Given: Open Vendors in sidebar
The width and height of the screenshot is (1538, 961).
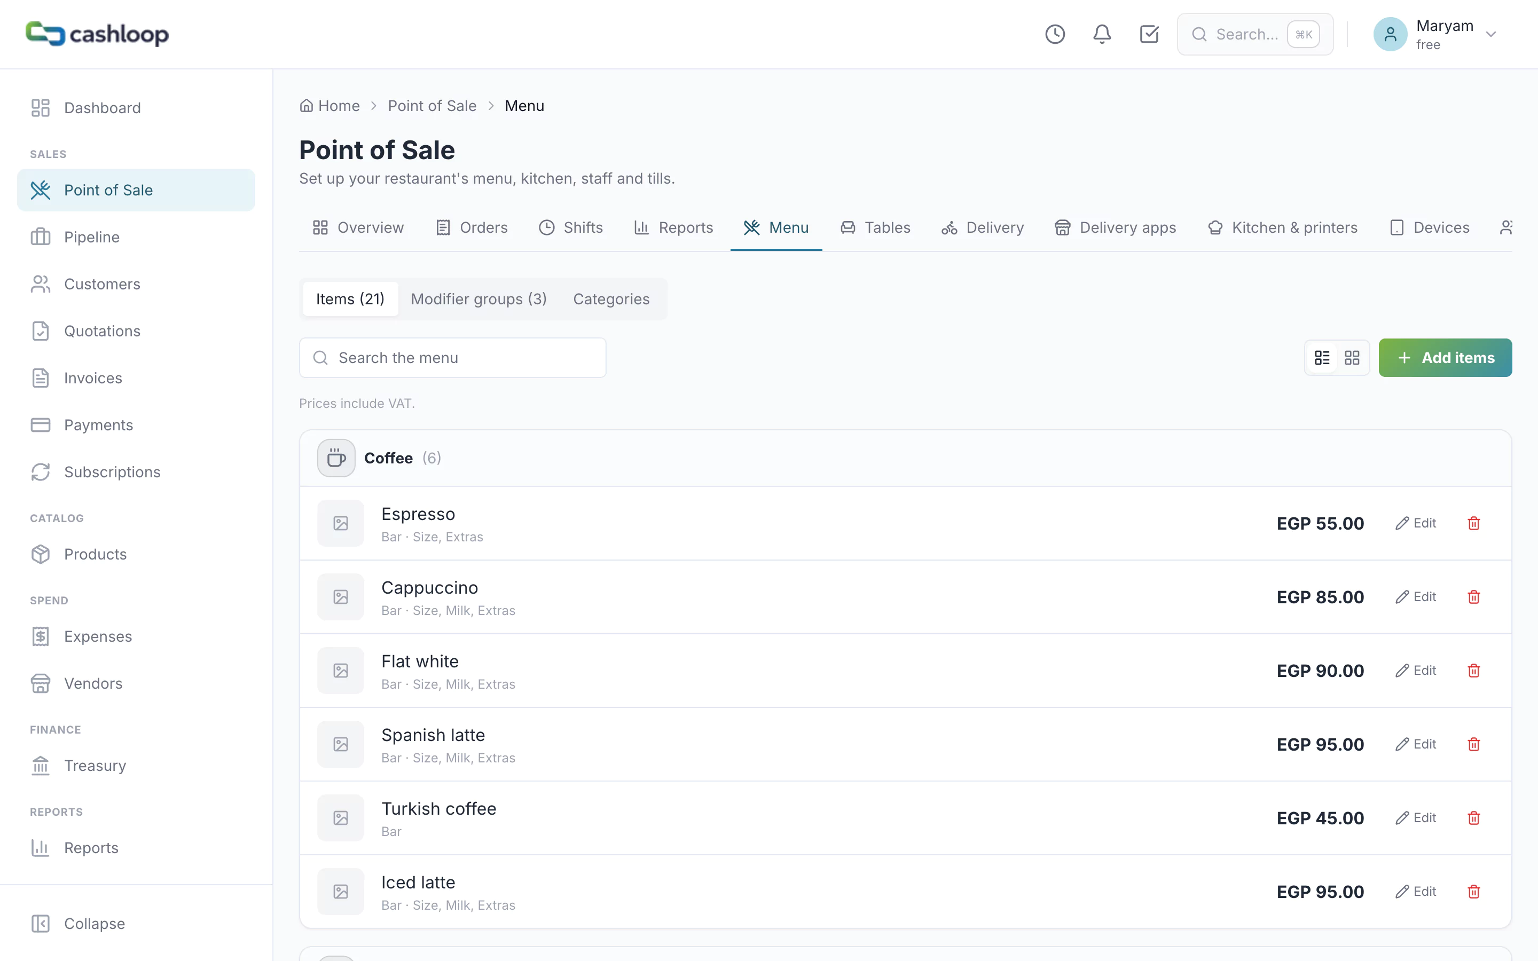Looking at the screenshot, I should coord(136,683).
